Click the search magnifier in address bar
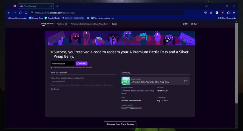The image size is (243, 131). pos(32,13)
